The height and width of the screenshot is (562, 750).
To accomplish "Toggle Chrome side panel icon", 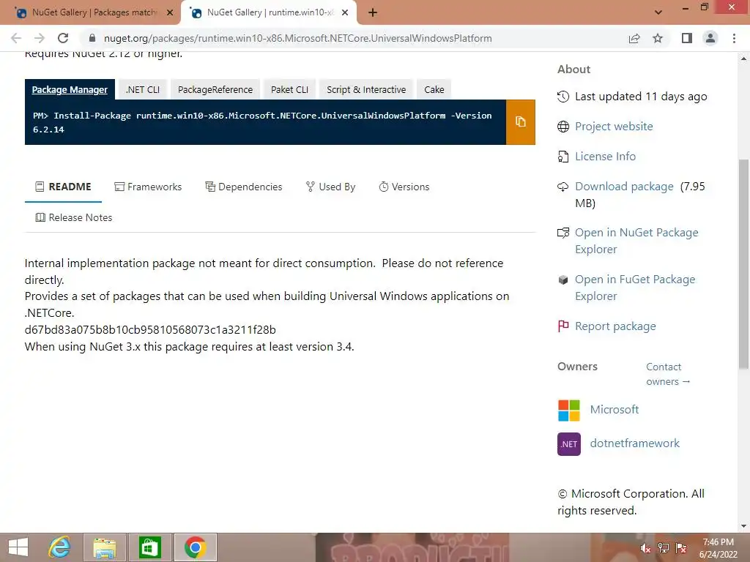I will 687,38.
